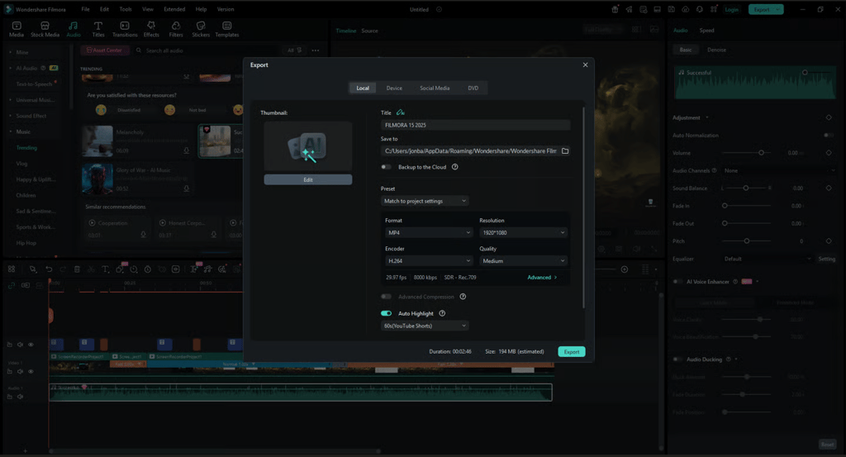Viewport: 846px width, 457px height.
Task: Click the AI title generator icon
Action: point(401,112)
